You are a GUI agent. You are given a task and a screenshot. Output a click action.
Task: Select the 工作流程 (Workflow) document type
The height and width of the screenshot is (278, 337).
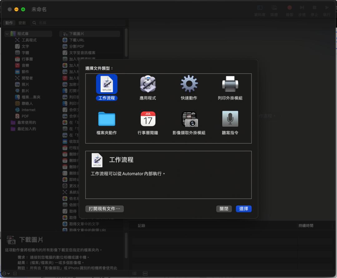(x=107, y=84)
